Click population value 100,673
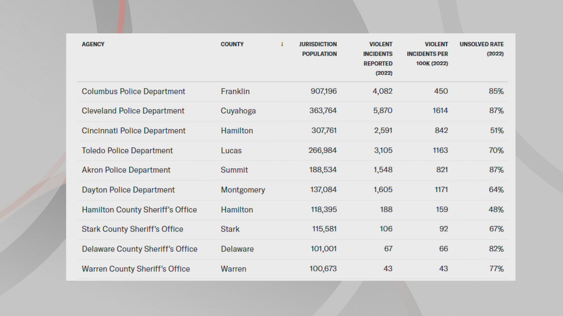563x316 pixels. tap(323, 269)
